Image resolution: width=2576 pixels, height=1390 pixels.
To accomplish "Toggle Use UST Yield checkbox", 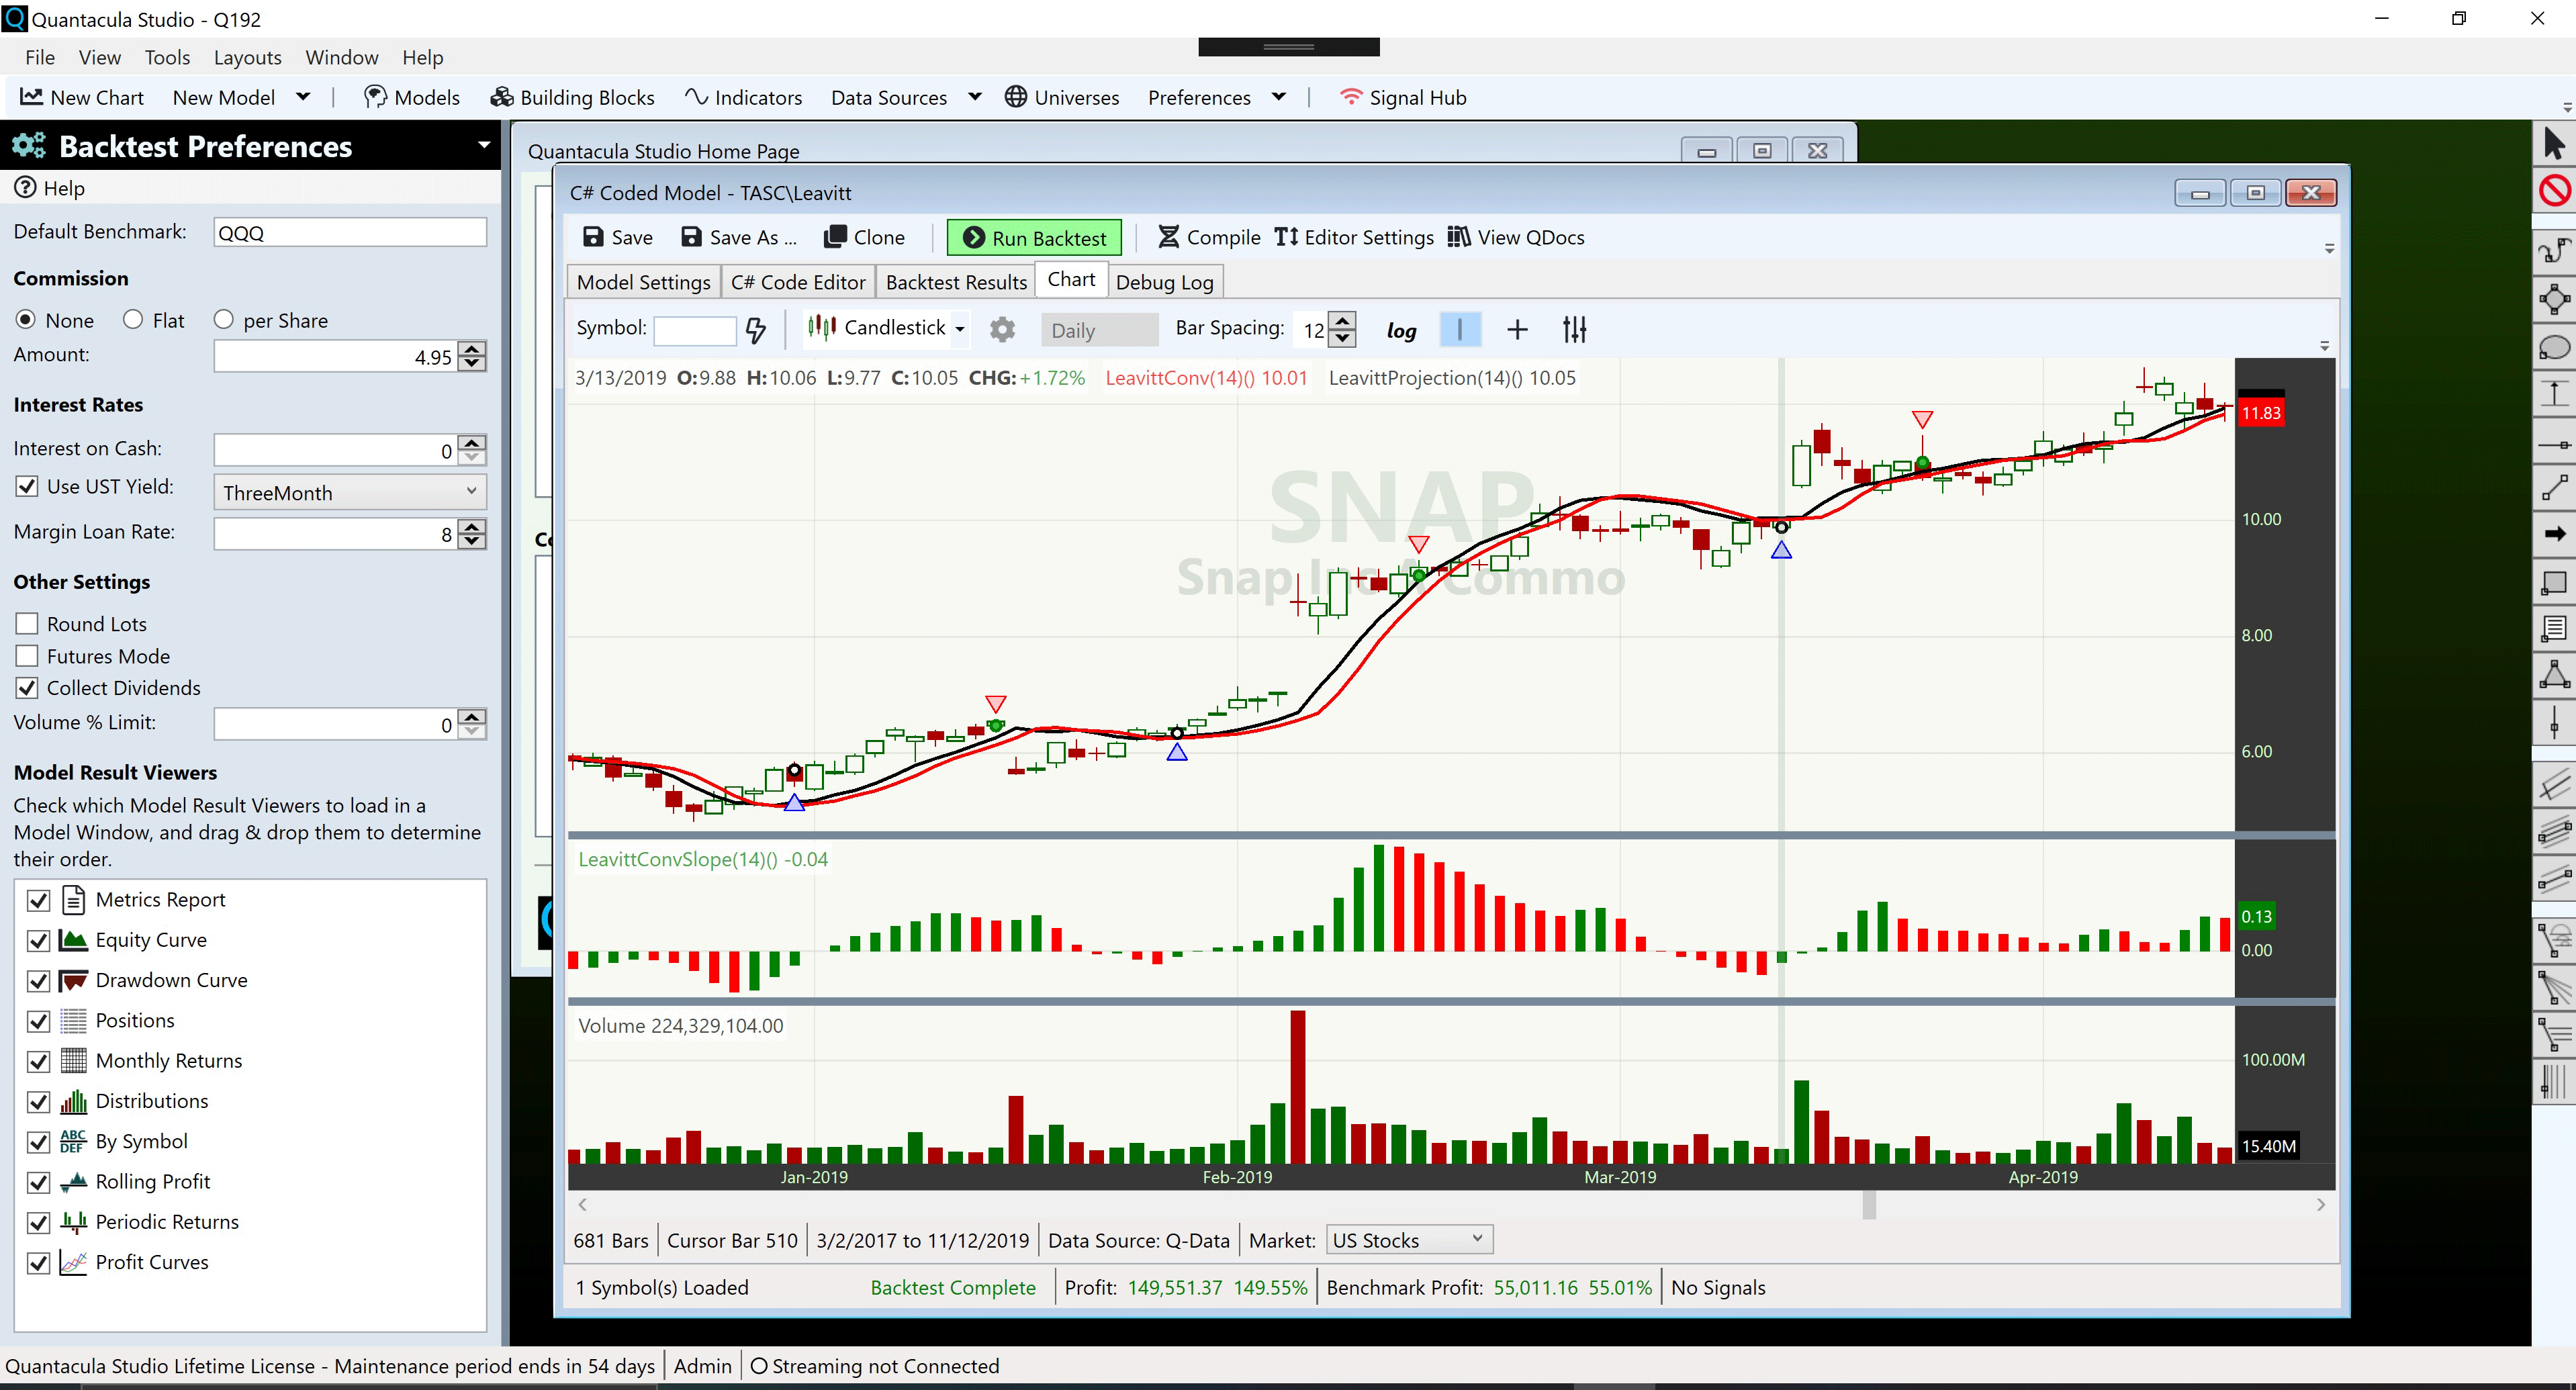I will 27,487.
